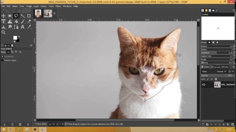Select the Rectangle Select tool
Viewport: 236px width, 132px height.
10,16
